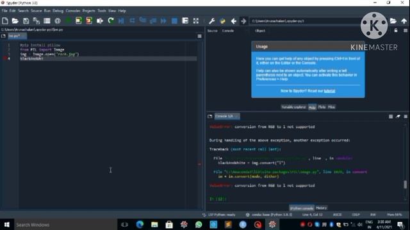Maximize the current pane icon
This screenshot has width=410, height=230.
point(185,20)
